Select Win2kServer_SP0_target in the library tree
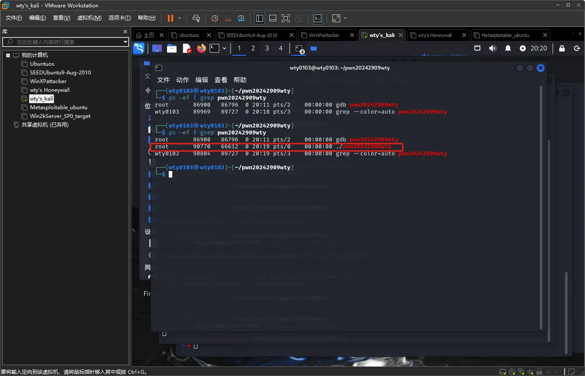585x376 pixels. pyautogui.click(x=60, y=116)
